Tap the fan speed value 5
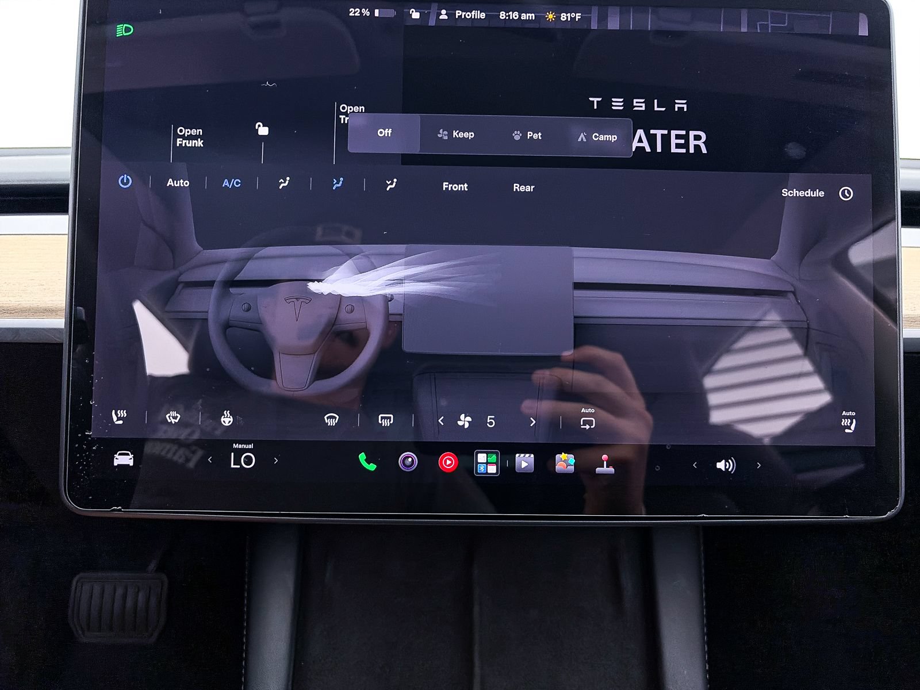 (x=490, y=422)
